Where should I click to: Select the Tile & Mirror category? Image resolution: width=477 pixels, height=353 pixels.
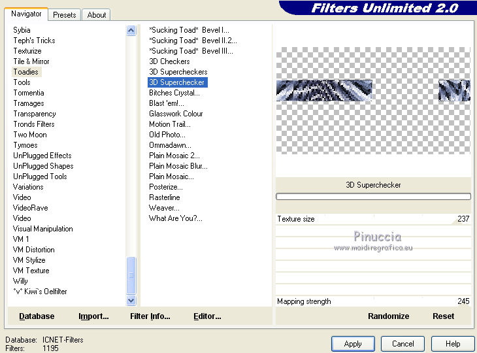tap(31, 61)
